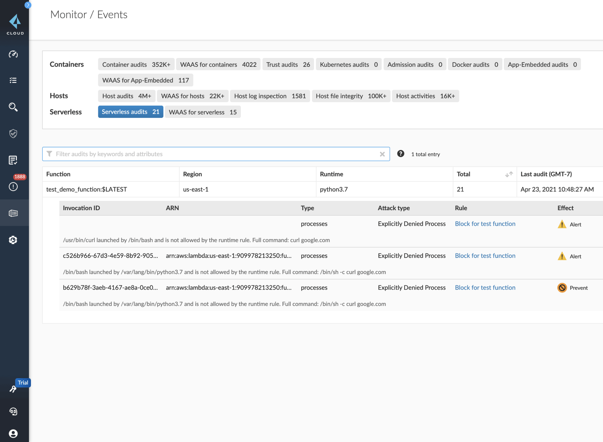Open the Kubernetes audits tab
The image size is (603, 442).
click(348, 65)
